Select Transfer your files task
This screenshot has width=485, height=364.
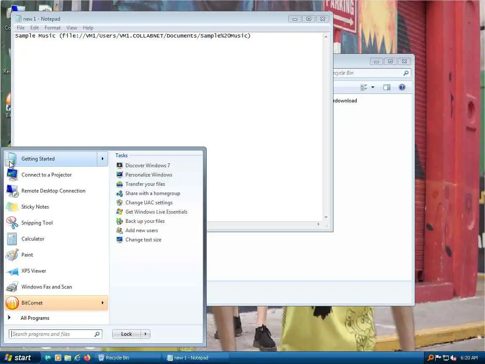(141, 184)
